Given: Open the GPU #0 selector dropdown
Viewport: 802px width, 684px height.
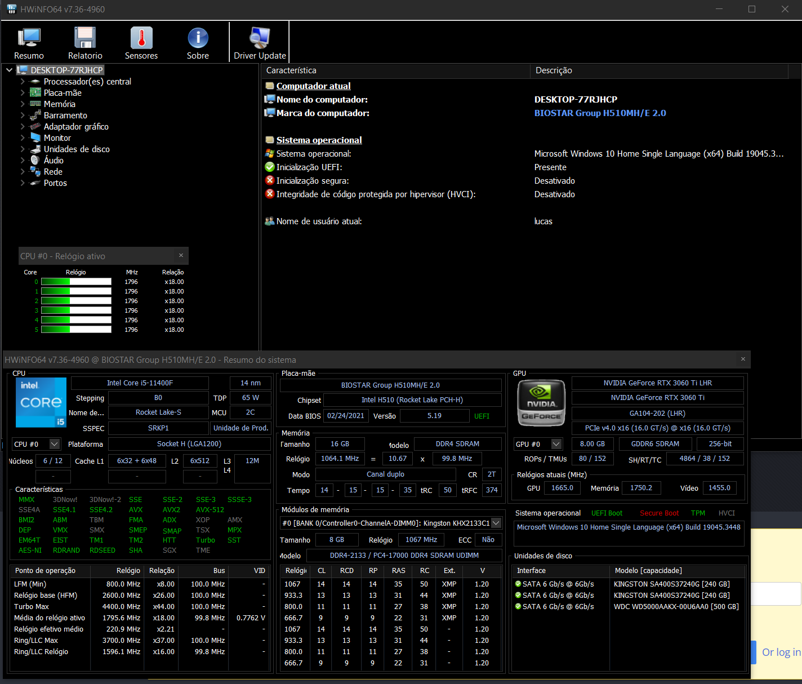Looking at the screenshot, I should pos(556,444).
